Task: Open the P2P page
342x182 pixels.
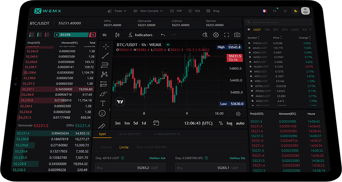Action: coord(176,11)
